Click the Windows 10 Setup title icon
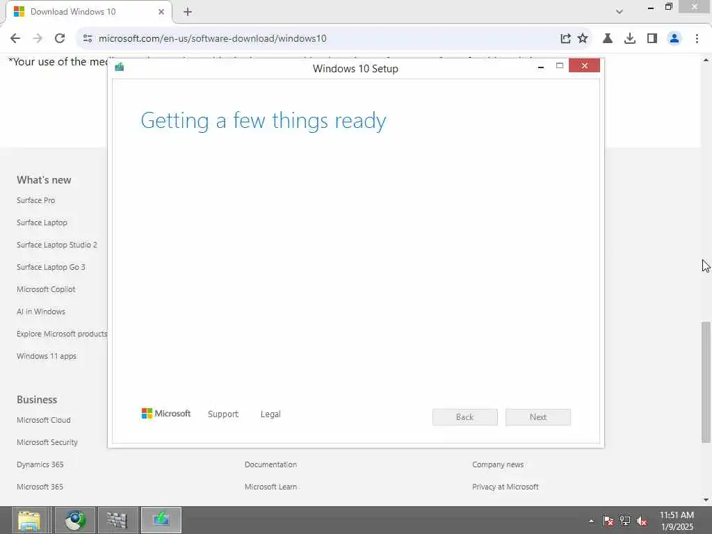This screenshot has height=534, width=712. 120,67
